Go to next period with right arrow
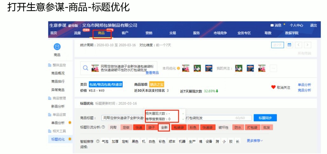Screen dimensions: 327x154 (308, 45)
